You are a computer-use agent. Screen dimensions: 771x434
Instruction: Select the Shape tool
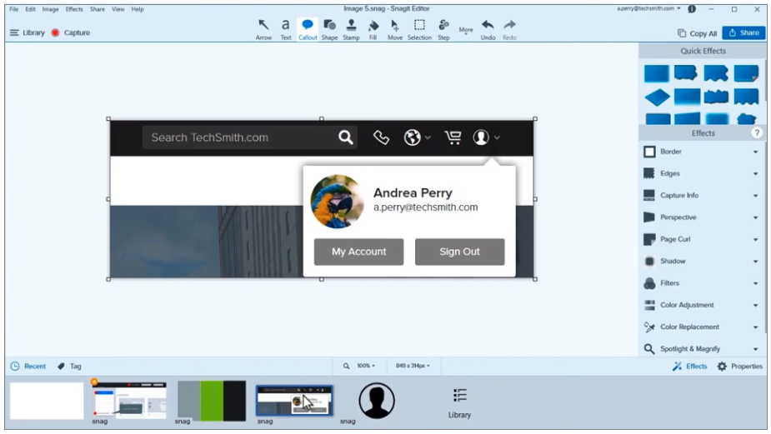click(329, 29)
